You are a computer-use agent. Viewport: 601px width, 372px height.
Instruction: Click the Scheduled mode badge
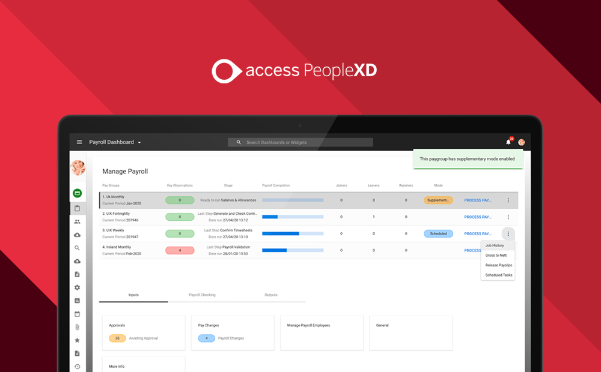point(438,233)
